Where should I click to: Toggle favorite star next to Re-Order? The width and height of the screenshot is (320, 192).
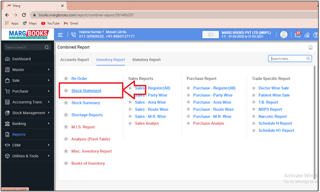[66, 79]
